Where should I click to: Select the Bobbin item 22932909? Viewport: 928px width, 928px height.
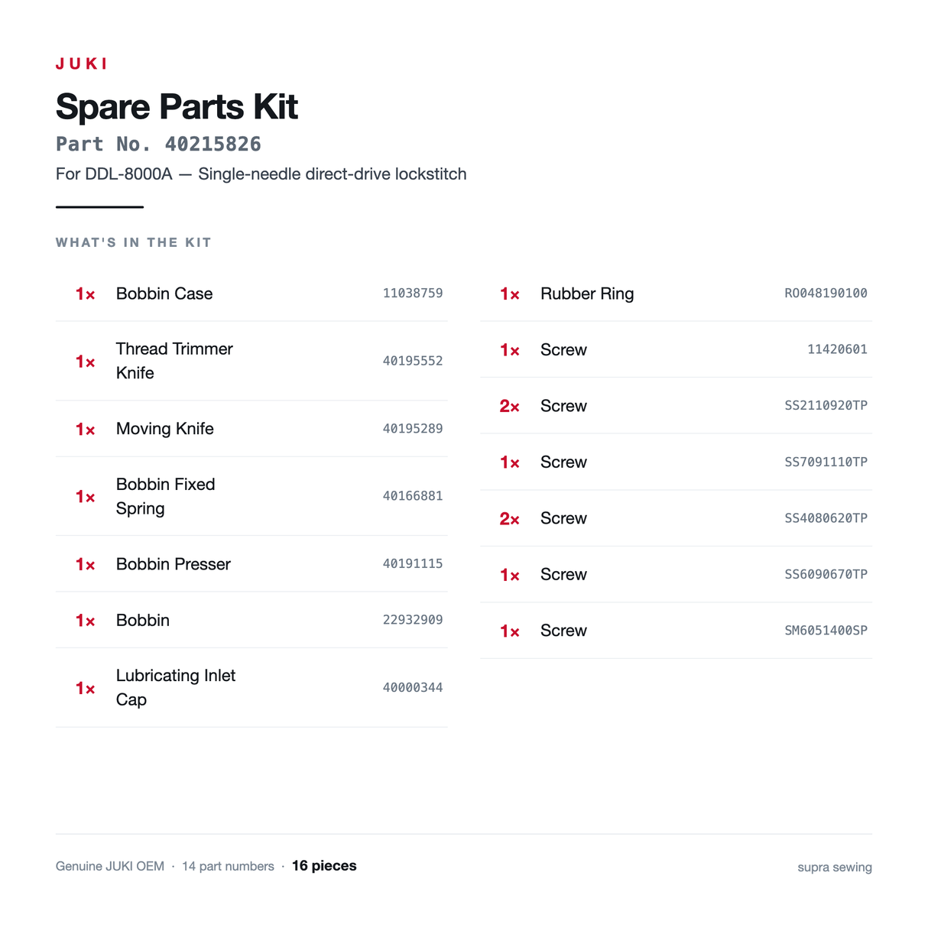pos(251,620)
